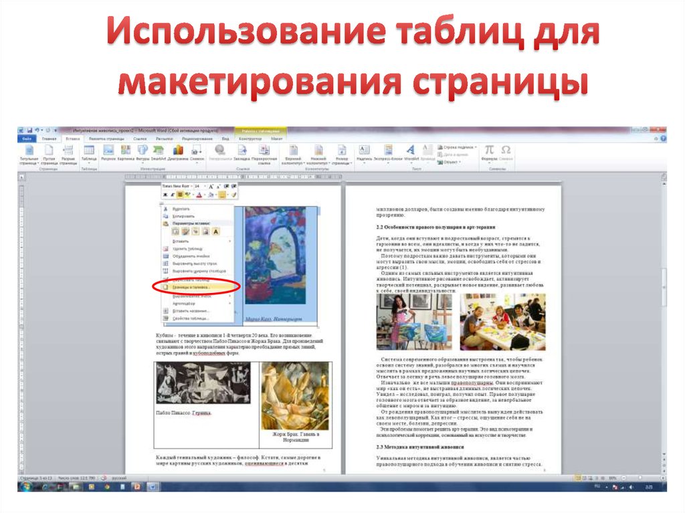Insert a bookmark with Закладка
Viewport: 685px width, 513px height.
coord(241,153)
